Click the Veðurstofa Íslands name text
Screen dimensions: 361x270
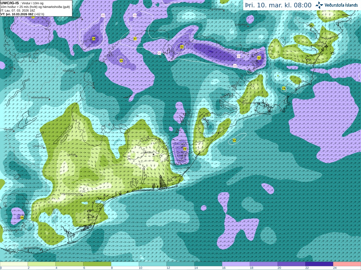tap(341, 5)
